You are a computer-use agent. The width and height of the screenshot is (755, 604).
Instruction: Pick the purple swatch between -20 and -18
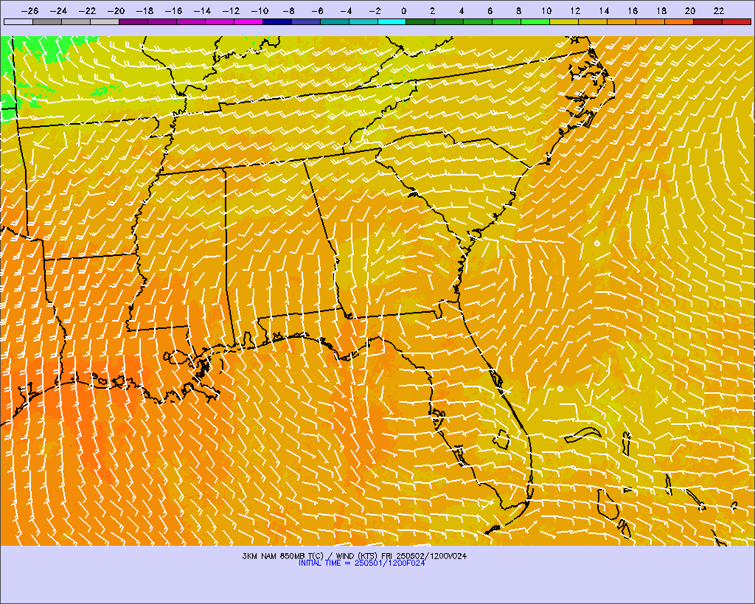[133, 21]
